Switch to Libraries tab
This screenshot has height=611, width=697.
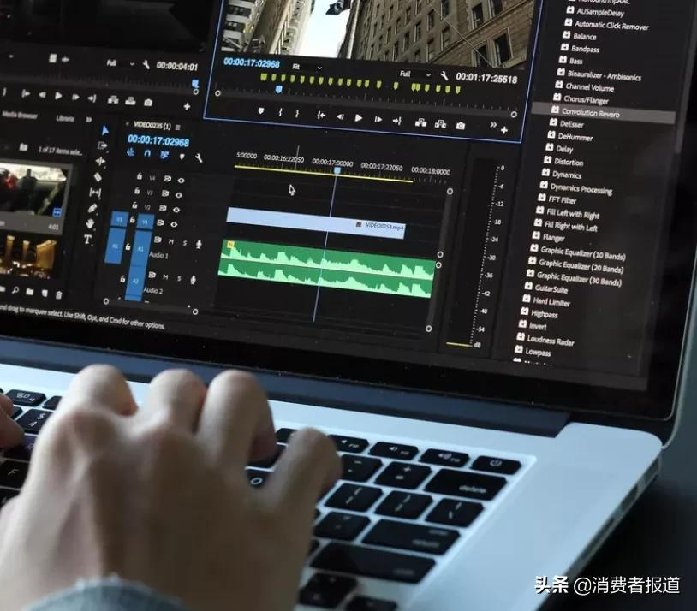(65, 118)
